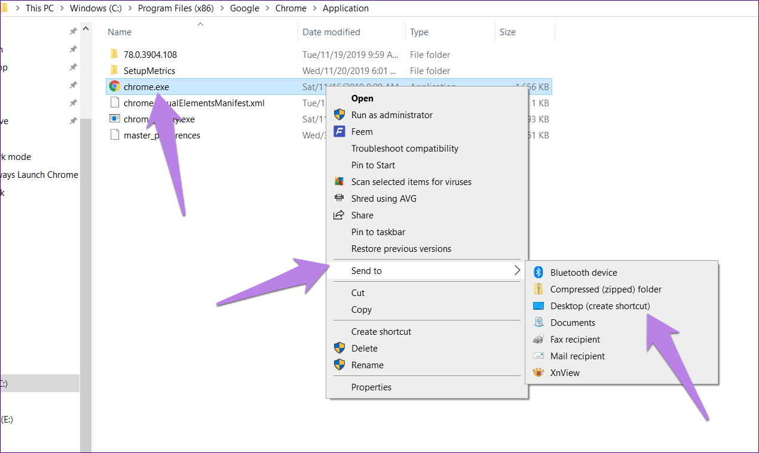Click the shield icon beside Rename
The height and width of the screenshot is (453, 759).
[x=339, y=365]
